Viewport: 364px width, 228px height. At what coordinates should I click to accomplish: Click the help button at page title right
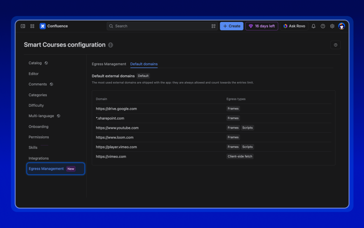coord(335,45)
